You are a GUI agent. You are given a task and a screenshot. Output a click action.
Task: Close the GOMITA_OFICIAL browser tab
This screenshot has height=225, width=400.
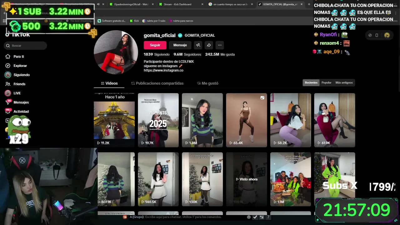302,4
